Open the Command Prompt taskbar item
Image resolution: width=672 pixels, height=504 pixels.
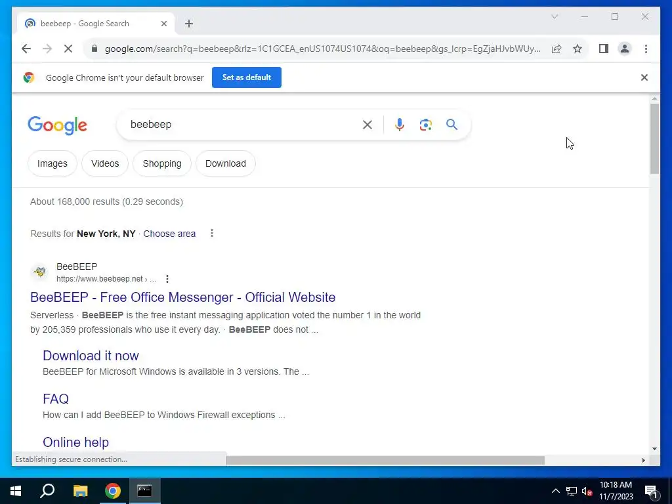[144, 491]
